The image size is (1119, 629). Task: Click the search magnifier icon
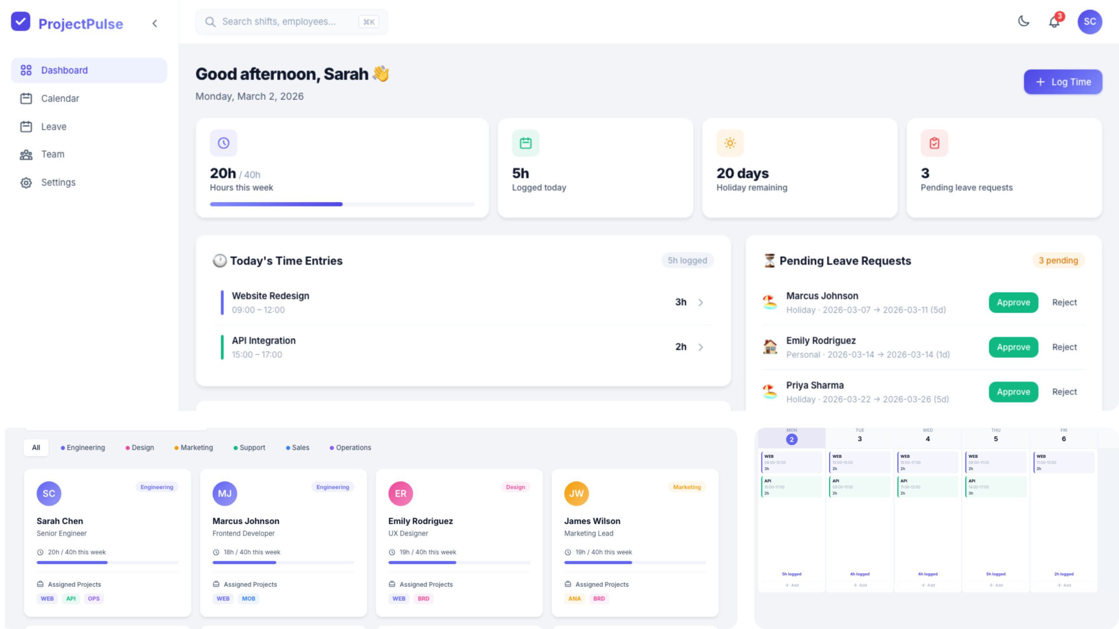click(211, 21)
